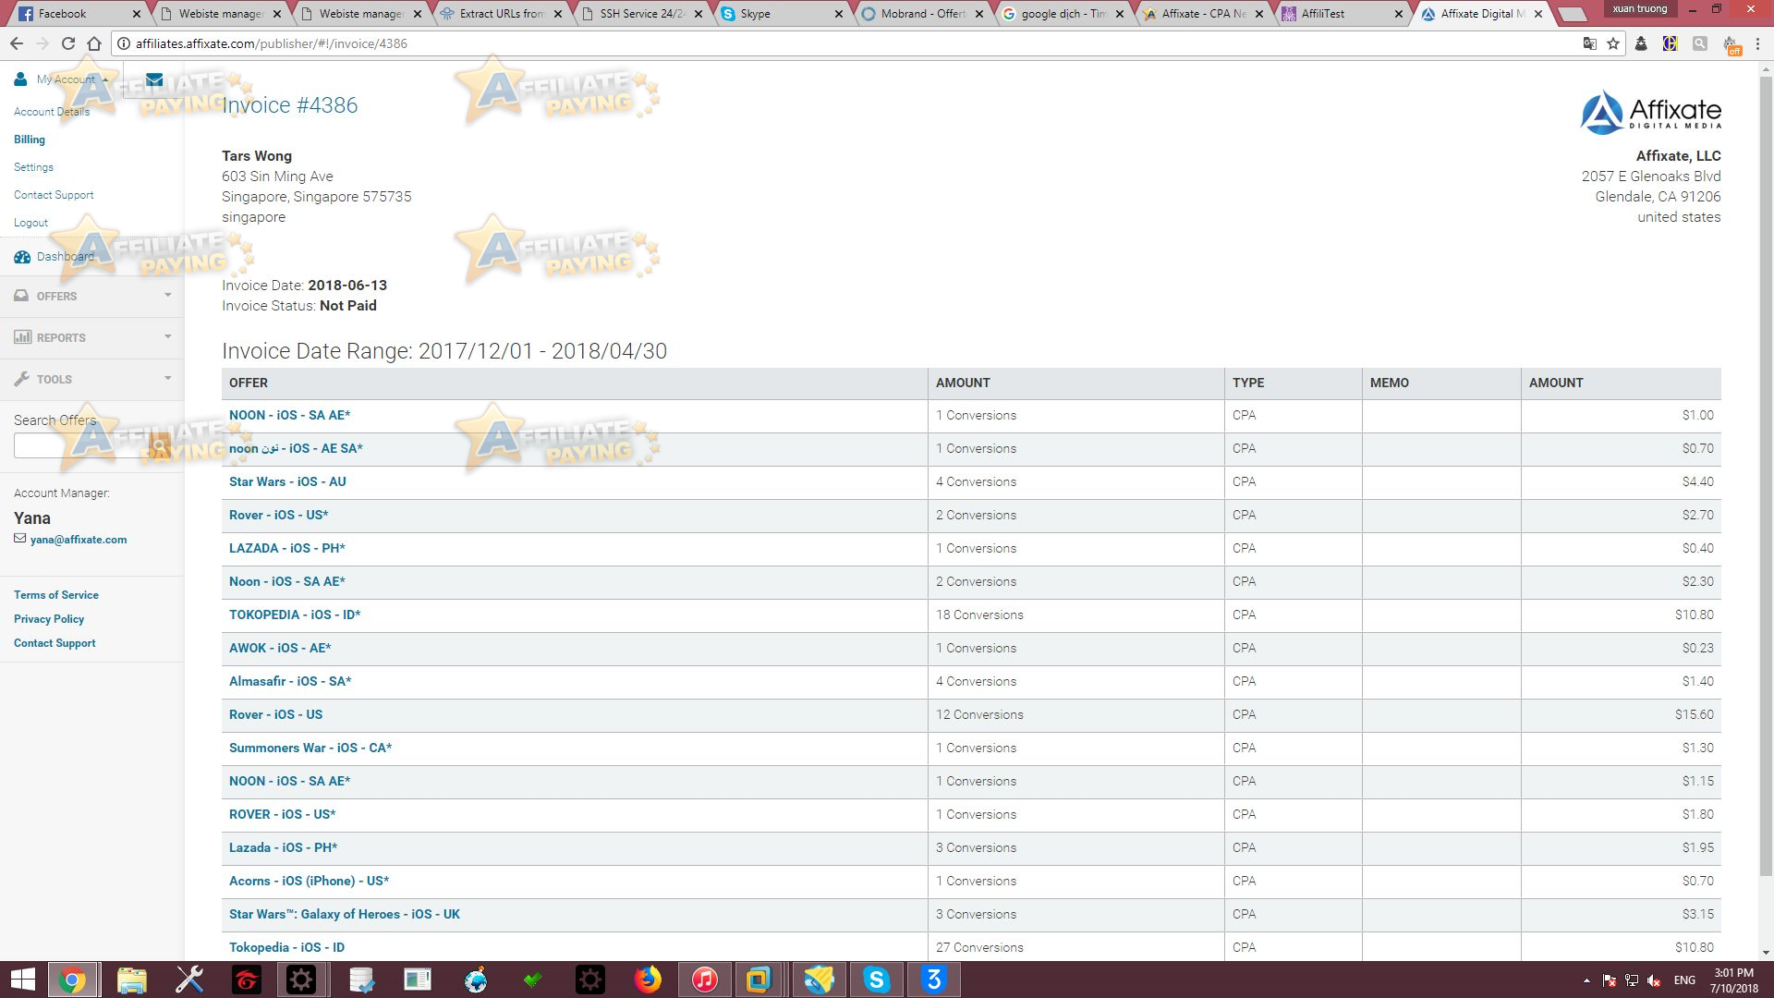1774x998 pixels.
Task: Go to Billing in the sidebar
Action: pyautogui.click(x=30, y=140)
